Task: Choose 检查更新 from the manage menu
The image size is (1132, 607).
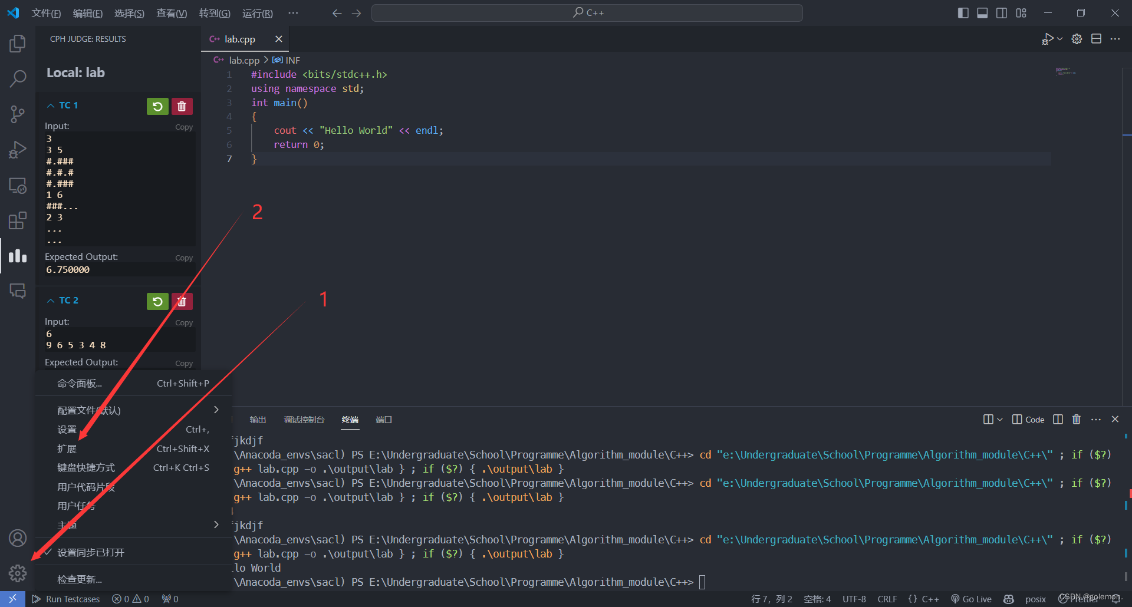Action: [133, 579]
